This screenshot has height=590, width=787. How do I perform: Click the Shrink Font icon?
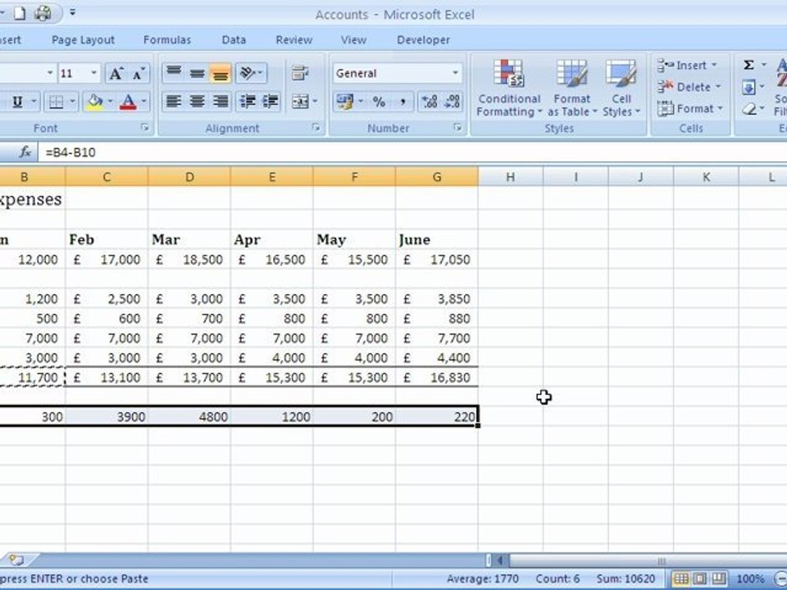(138, 74)
